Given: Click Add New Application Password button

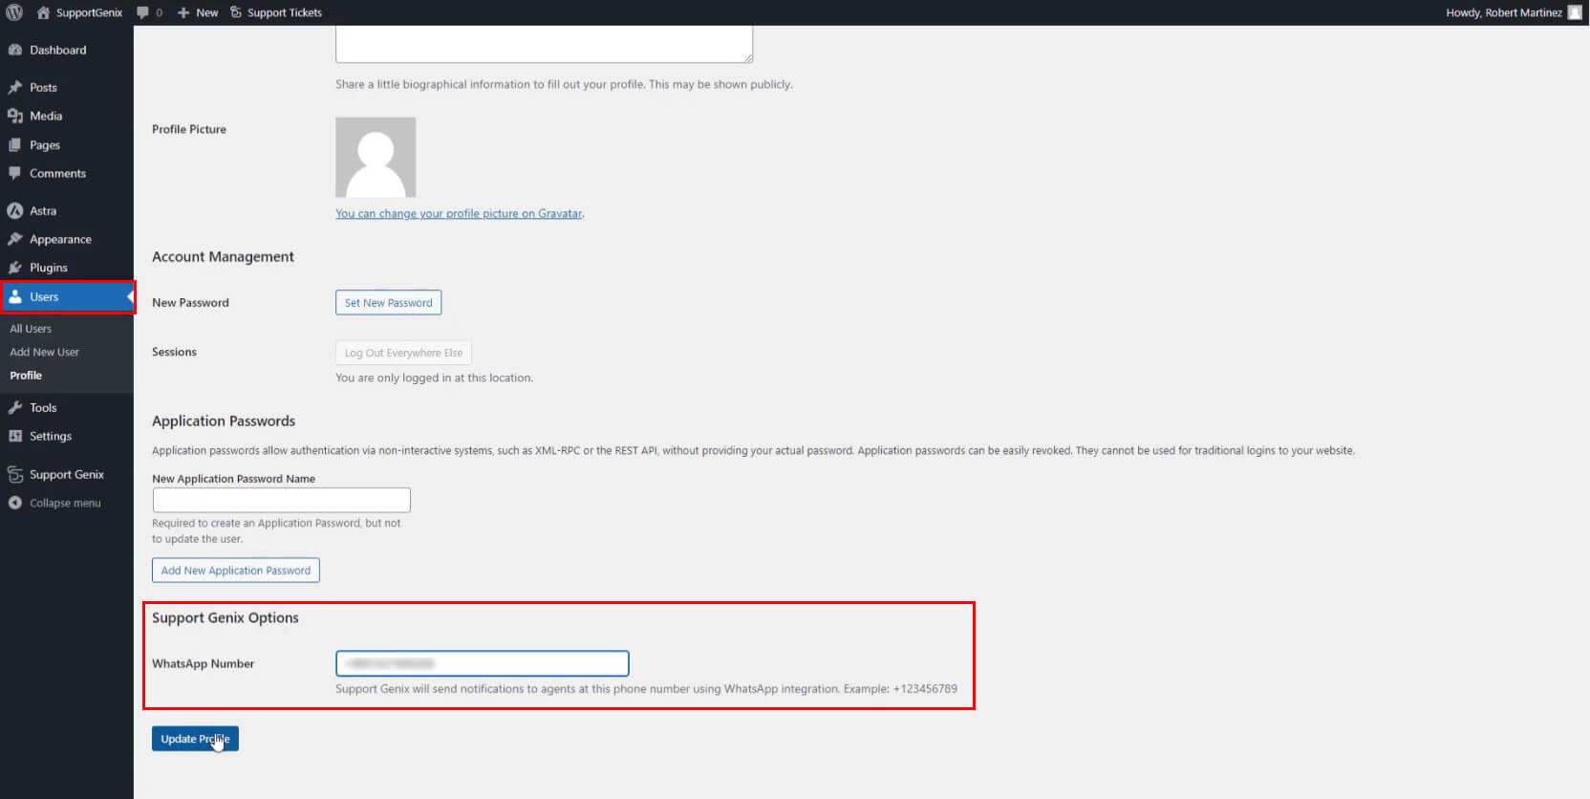Looking at the screenshot, I should point(236,571).
